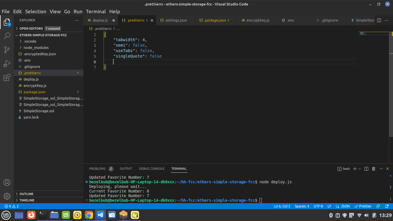Show the Debug Console panel tab
393x221 pixels.
tap(152, 169)
